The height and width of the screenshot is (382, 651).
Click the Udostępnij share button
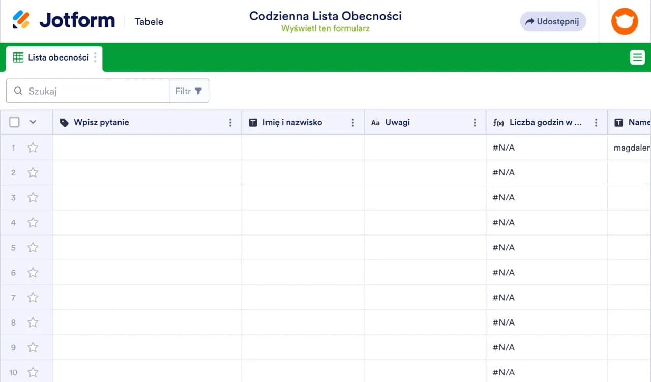pyautogui.click(x=553, y=21)
